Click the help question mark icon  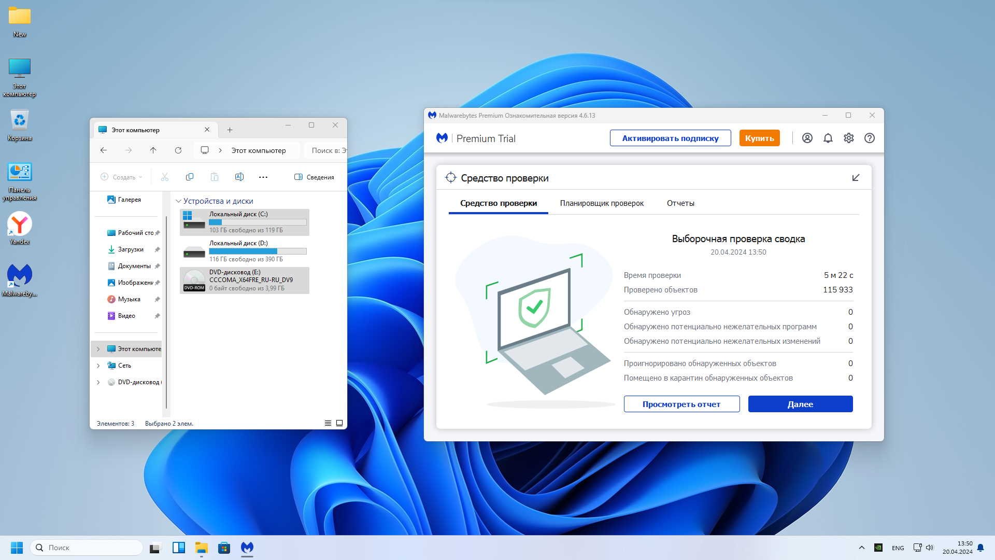pos(869,138)
